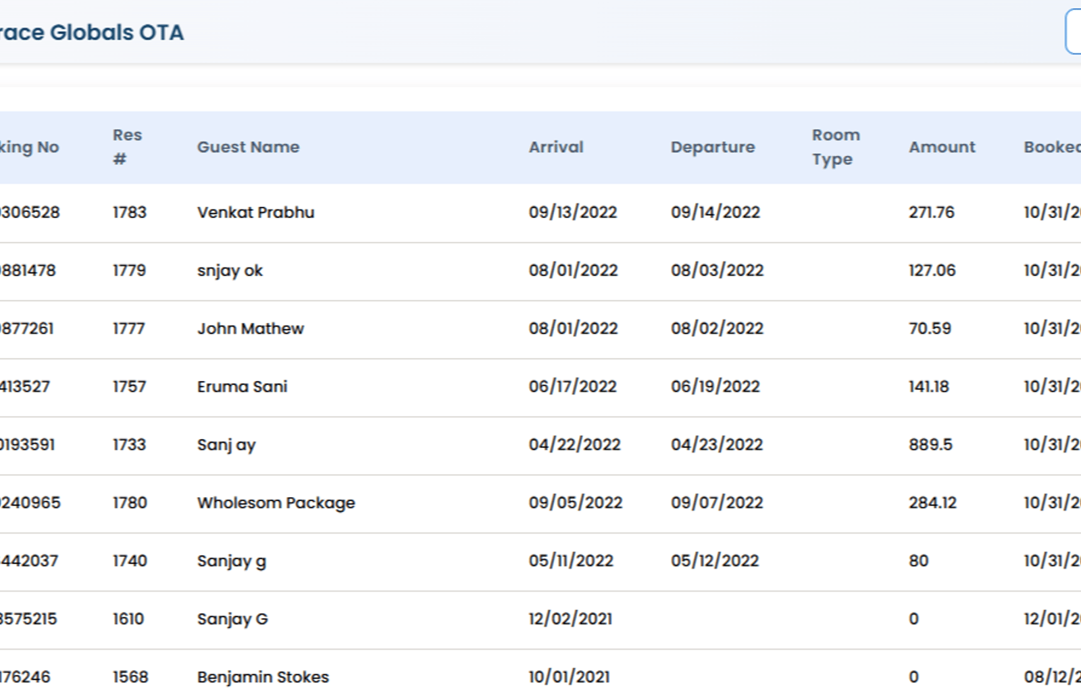
Task: Click amount 284.12
Action: [932, 502]
